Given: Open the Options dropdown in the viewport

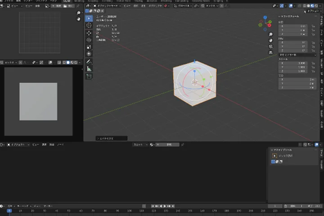Looking at the screenshot, I should pyautogui.click(x=314, y=11).
